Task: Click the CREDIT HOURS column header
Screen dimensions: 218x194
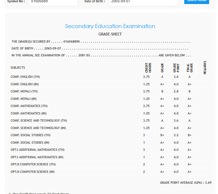Action: 148,68
